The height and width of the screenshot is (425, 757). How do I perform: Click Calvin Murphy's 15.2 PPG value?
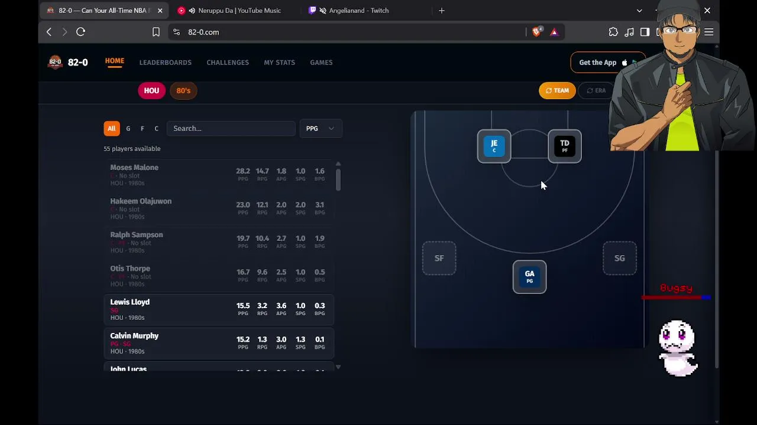[x=243, y=339]
